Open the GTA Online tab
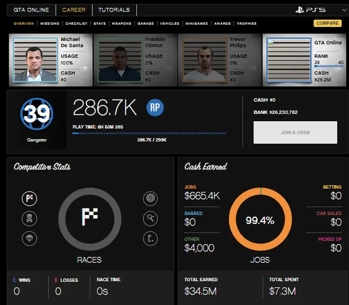Image resolution: width=349 pixels, height=305 pixels. click(x=31, y=10)
